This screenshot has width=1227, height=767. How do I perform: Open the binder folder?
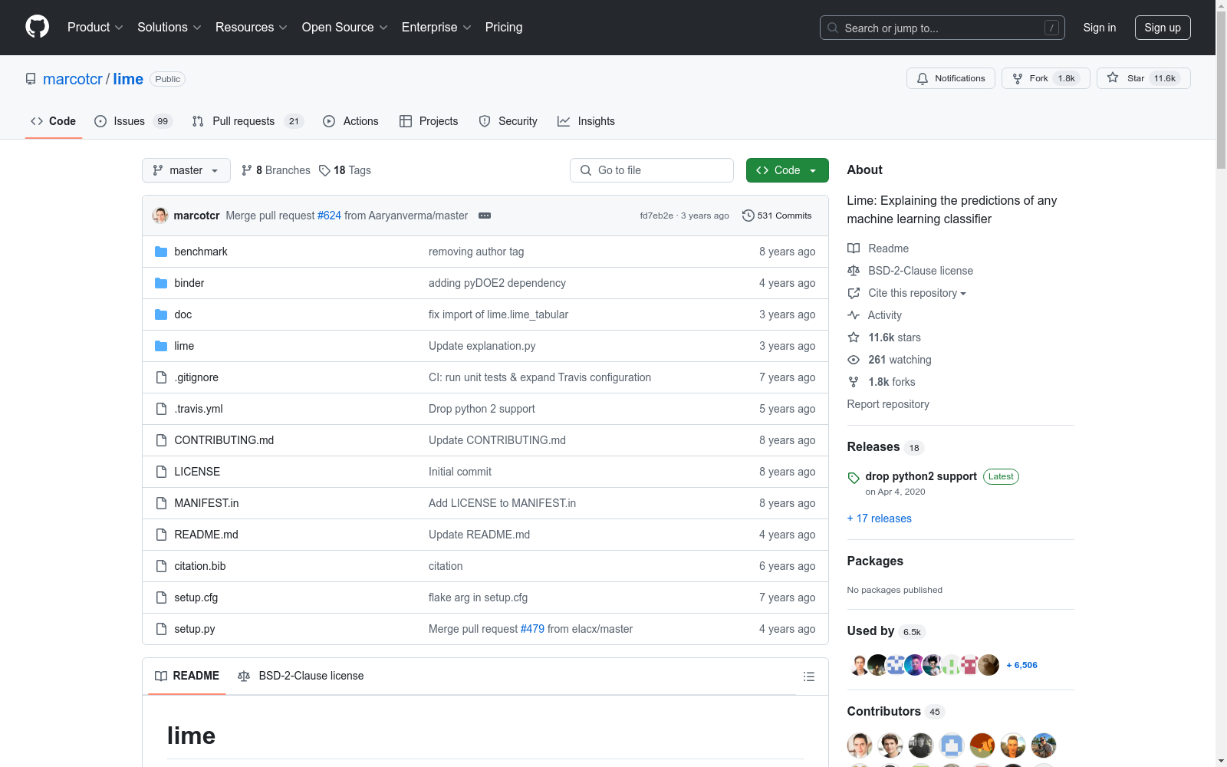coord(189,283)
